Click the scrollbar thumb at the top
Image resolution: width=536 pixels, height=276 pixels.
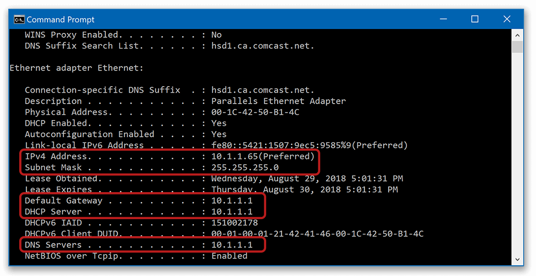517,46
